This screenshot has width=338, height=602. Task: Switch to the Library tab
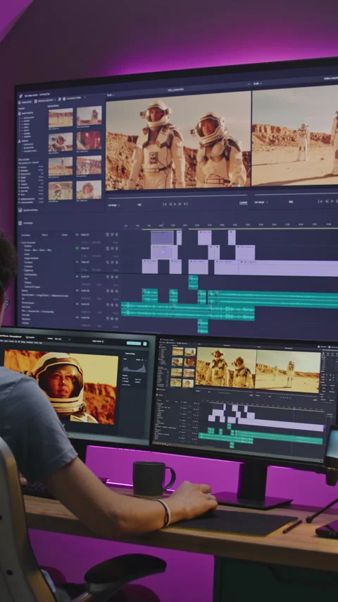tap(64, 235)
